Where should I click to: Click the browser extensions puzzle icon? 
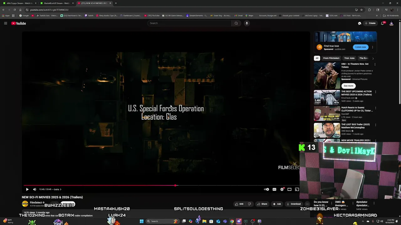coord(369,10)
